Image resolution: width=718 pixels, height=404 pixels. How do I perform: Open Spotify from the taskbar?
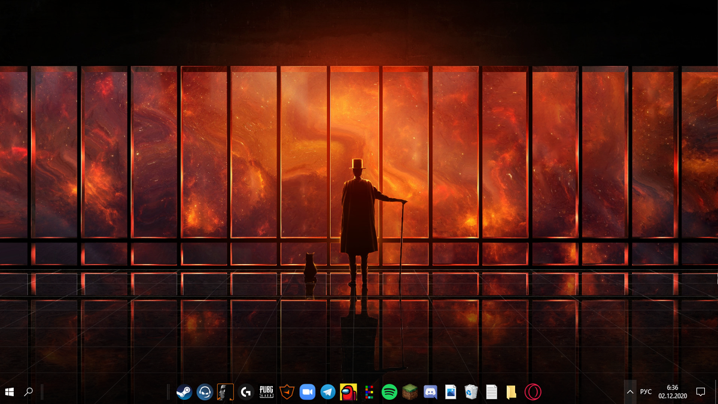click(390, 392)
